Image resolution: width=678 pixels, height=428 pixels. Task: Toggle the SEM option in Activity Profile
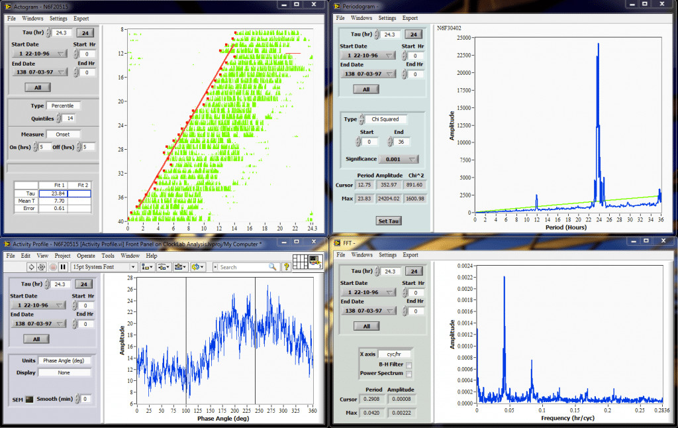click(x=28, y=399)
